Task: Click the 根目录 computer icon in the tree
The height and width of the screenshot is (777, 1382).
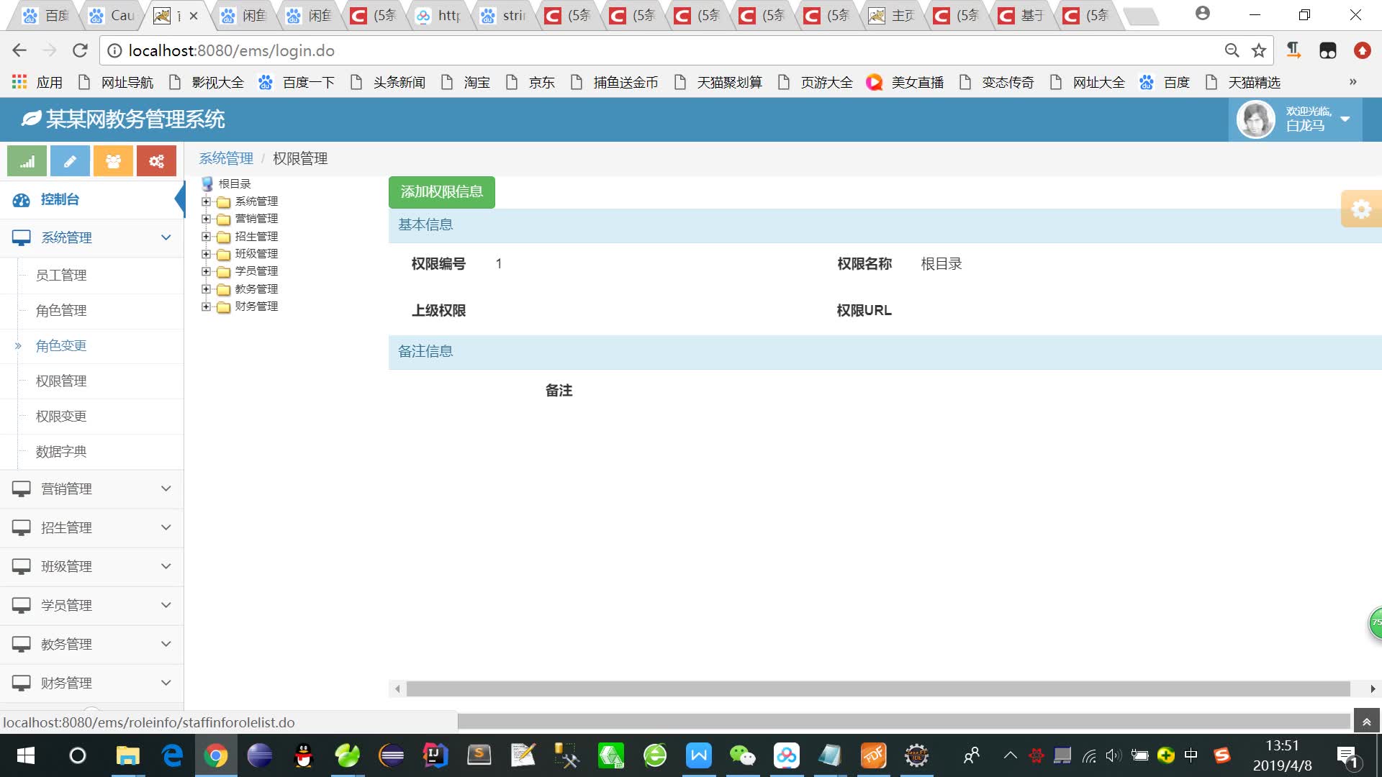Action: 209,183
